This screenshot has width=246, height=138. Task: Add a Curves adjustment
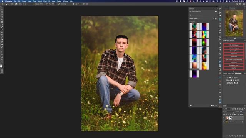[x=232, y=77]
